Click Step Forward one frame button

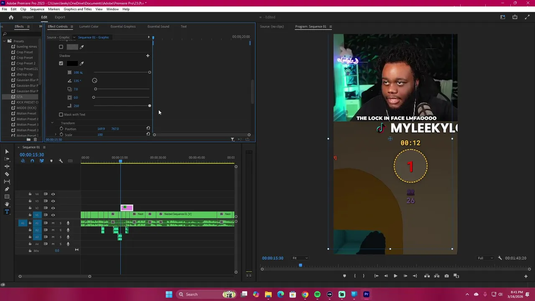[405, 276]
